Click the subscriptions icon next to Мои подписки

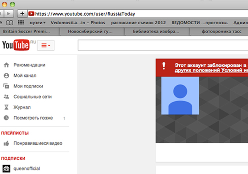coord(6,86)
